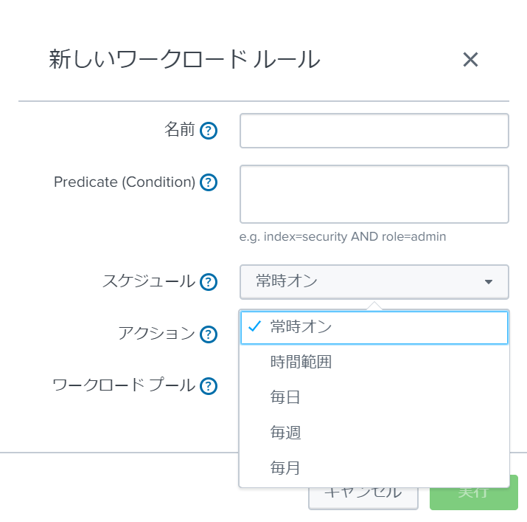
Task: Close the 新しいワークロード ルール dialog
Action: point(470,60)
